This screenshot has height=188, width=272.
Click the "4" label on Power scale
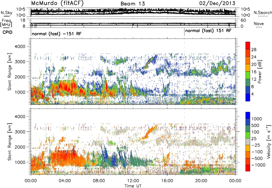[252, 94]
